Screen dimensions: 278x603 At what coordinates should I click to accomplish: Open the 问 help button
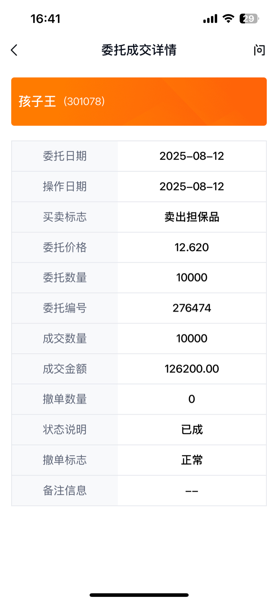[x=259, y=50]
